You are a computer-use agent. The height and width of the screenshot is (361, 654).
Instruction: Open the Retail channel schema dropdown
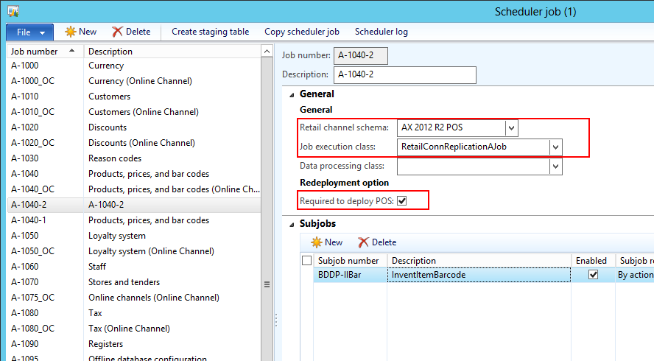512,127
